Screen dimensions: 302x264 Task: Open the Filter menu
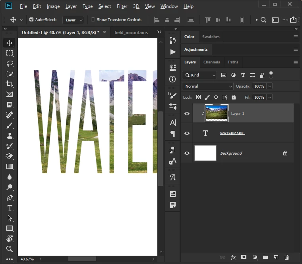[x=122, y=6]
